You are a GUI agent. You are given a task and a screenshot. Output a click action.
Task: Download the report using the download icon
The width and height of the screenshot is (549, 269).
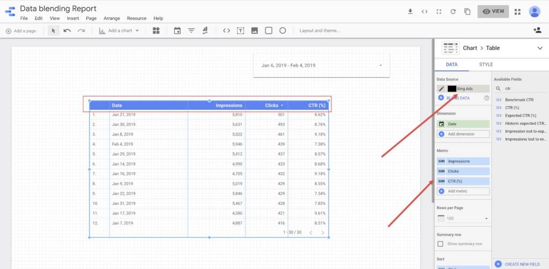coord(410,12)
